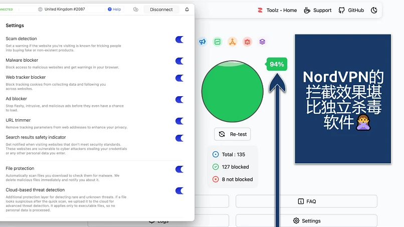The height and width of the screenshot is (227, 404).
Task: Click the Settings heading in NordVPN panel
Action: coord(15,26)
